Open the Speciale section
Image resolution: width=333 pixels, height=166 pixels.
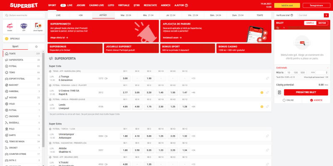tap(24, 39)
